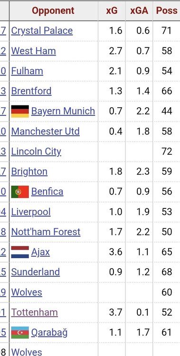Open the West Ham link

click(33, 51)
